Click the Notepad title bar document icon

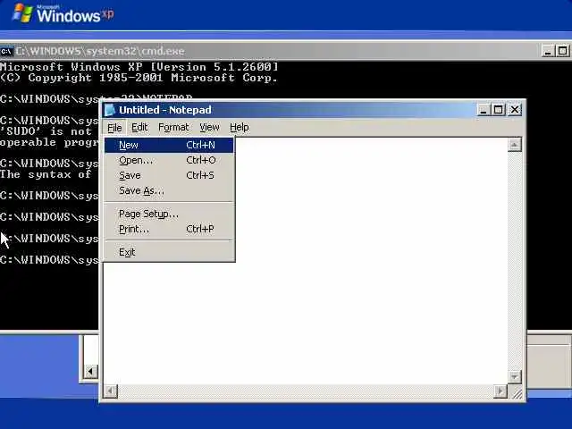coord(110,110)
